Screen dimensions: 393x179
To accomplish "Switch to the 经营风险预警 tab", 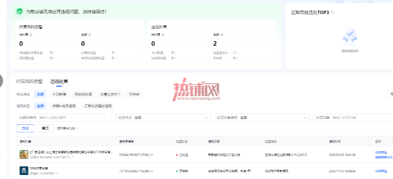I will tap(29, 81).
